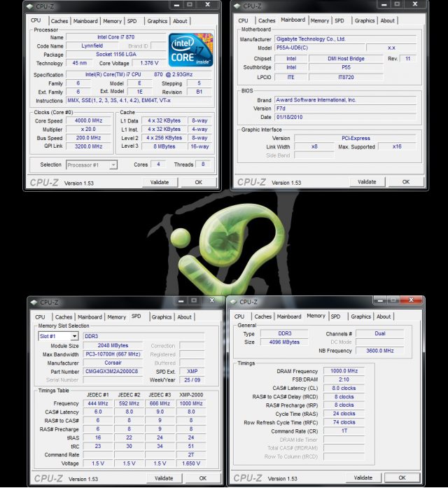This screenshot has height=488, width=448.
Task: Click the 1.650 V XMP voltage cell
Action: (191, 463)
